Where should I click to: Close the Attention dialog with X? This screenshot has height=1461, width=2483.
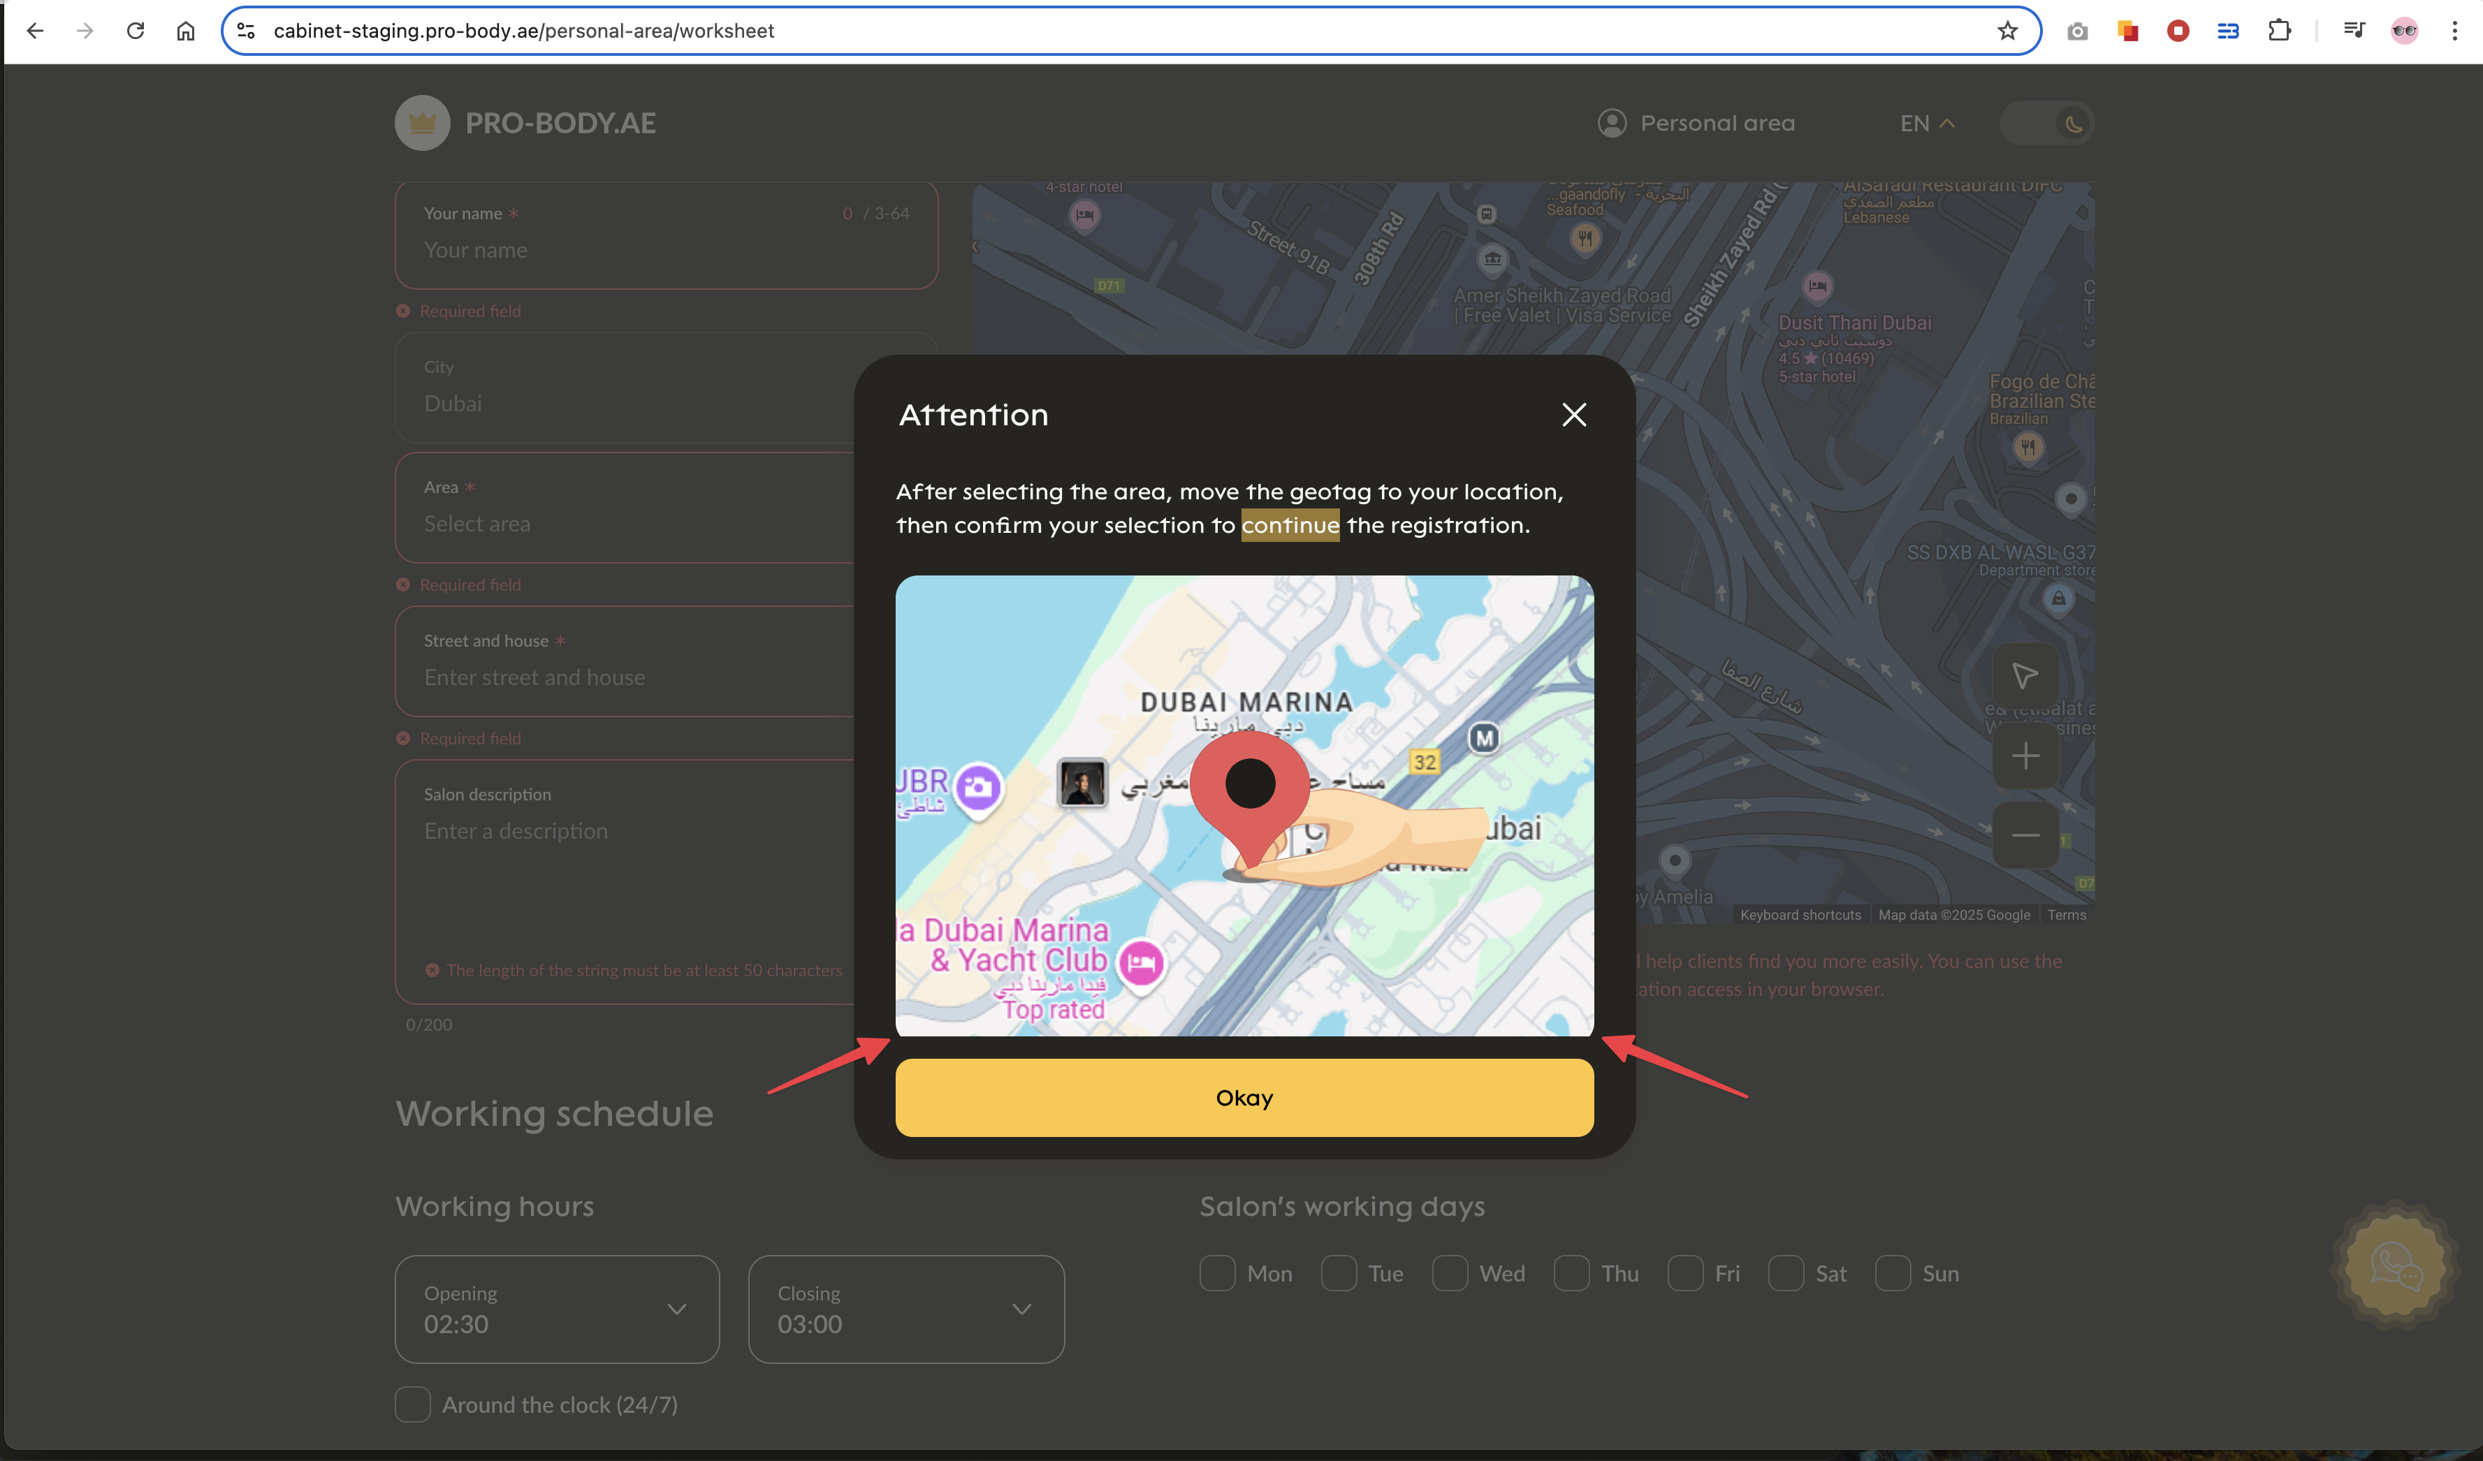click(x=1573, y=415)
